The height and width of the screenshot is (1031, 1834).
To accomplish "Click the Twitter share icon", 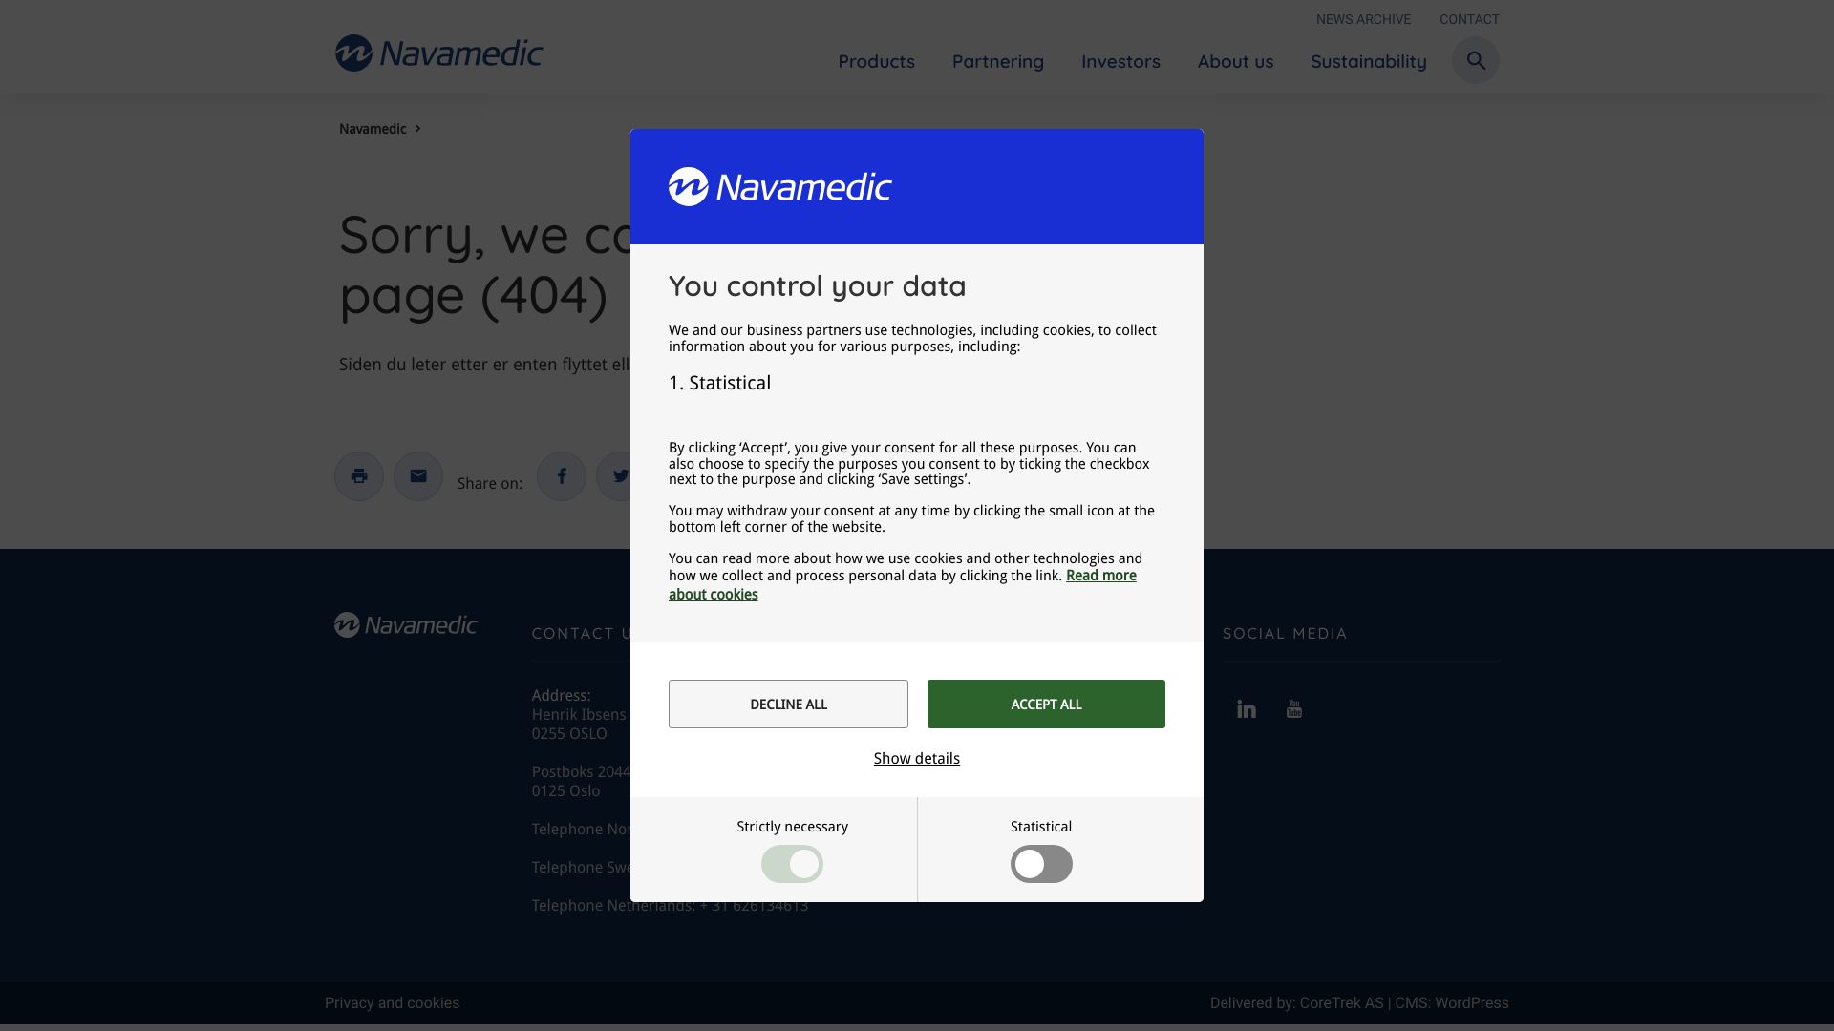I will [621, 475].
